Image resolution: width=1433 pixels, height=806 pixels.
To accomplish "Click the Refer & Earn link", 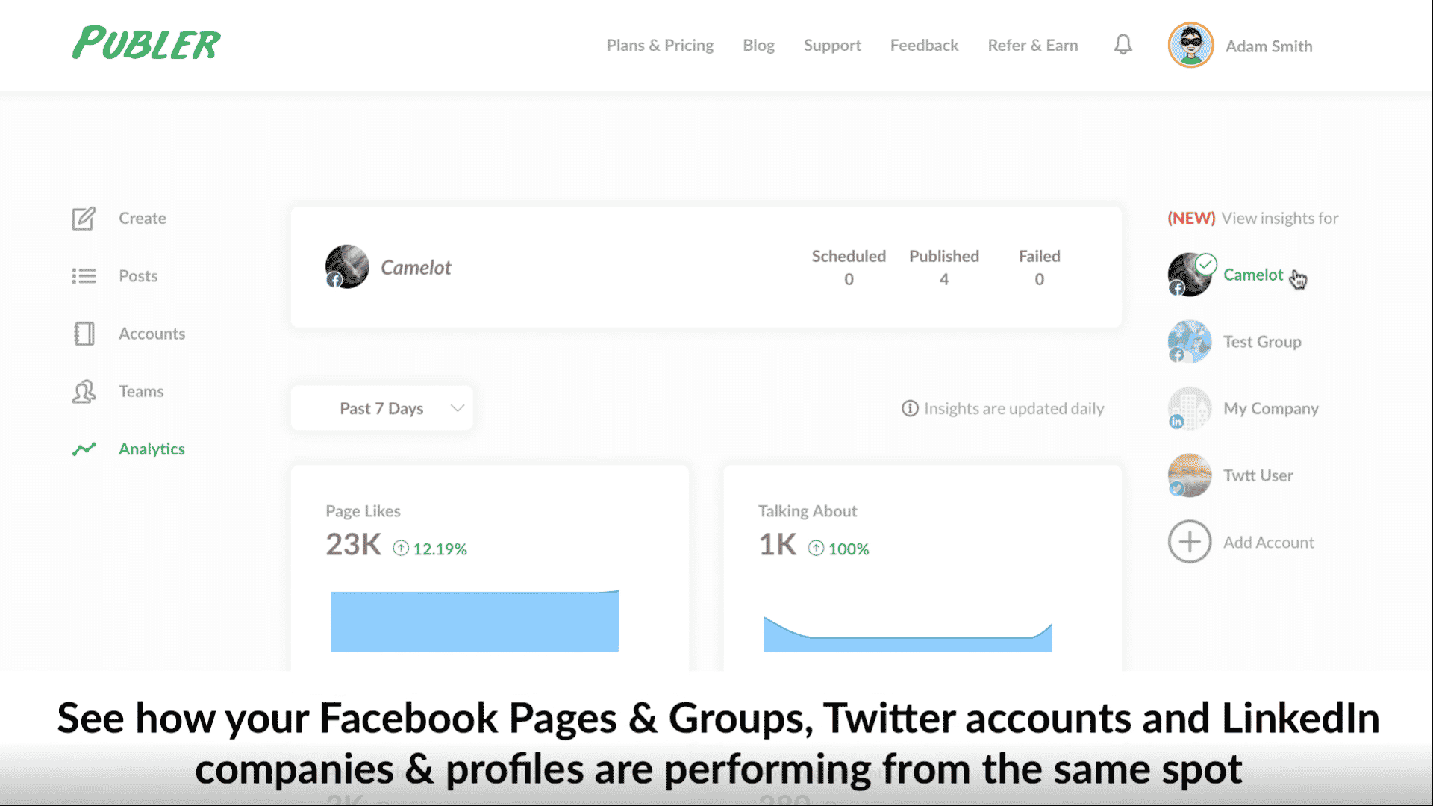I will 1033,46.
